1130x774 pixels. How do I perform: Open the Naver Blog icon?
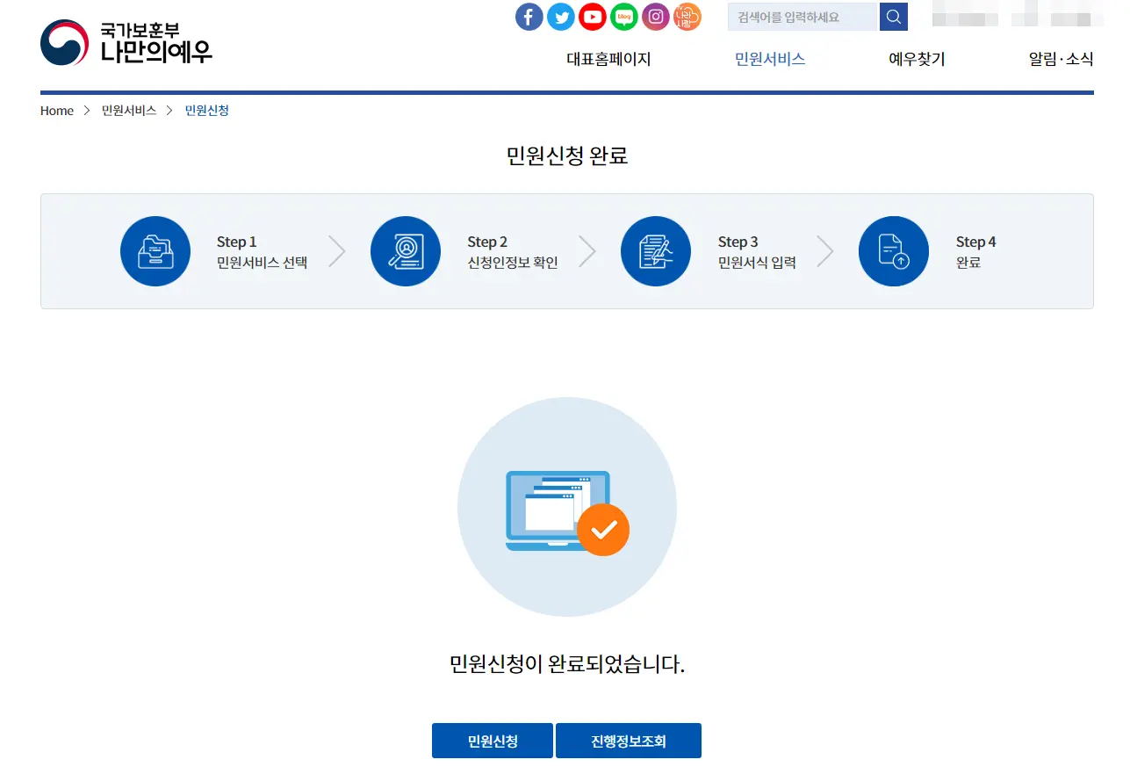click(623, 16)
